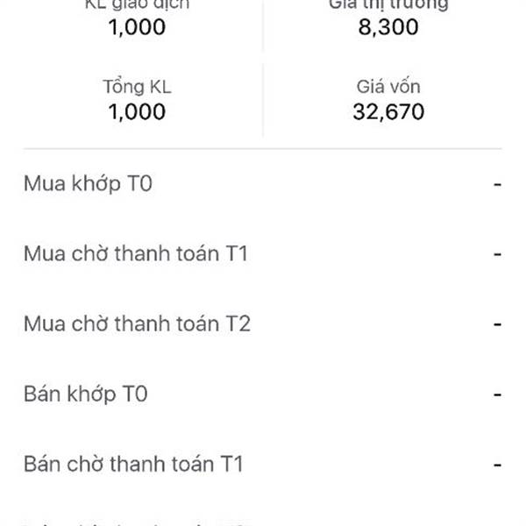Select the Giá vốn value 32,670
This screenshot has height=526, width=526.
pyautogui.click(x=388, y=111)
